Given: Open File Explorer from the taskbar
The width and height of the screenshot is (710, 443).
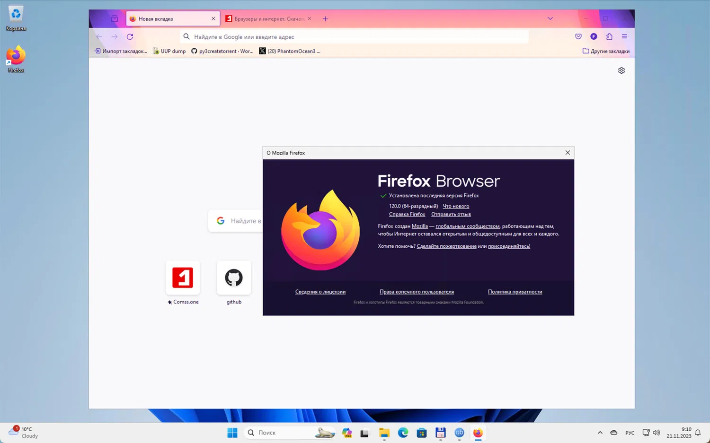Looking at the screenshot, I should click(x=384, y=433).
